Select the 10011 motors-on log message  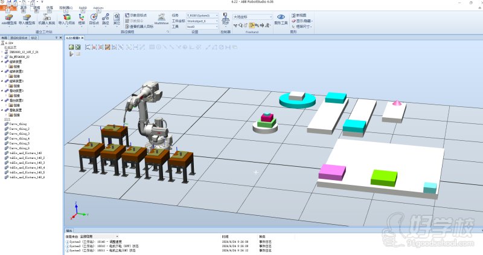pos(100,250)
